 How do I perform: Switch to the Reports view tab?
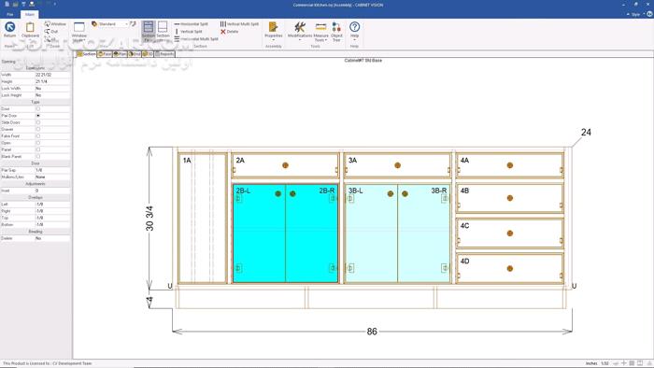(x=164, y=54)
